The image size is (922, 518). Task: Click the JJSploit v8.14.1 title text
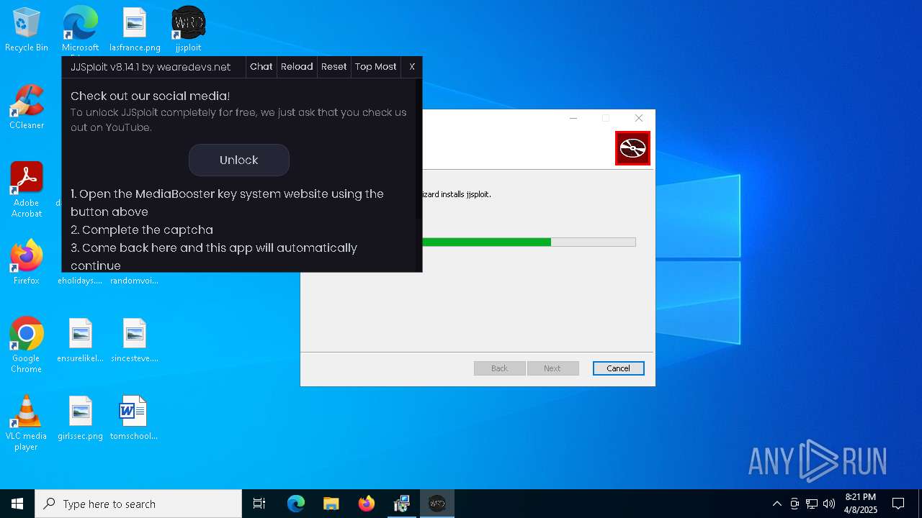click(151, 67)
